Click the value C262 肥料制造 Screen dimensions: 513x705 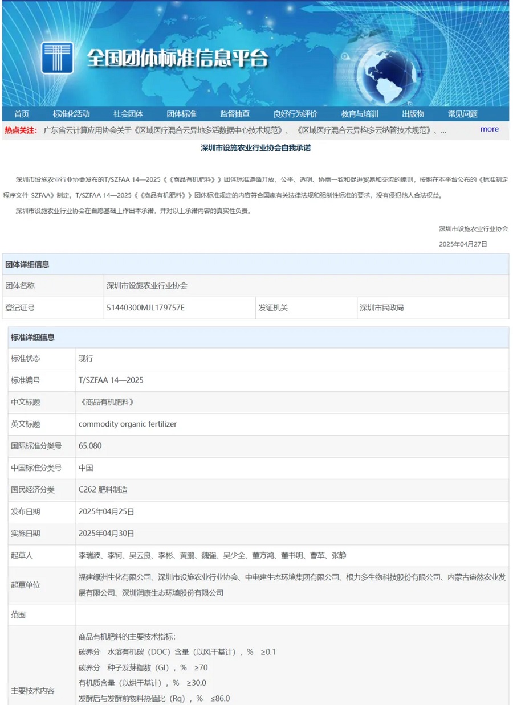click(x=103, y=490)
